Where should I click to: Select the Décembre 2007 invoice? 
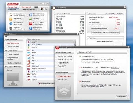pos(70,30)
